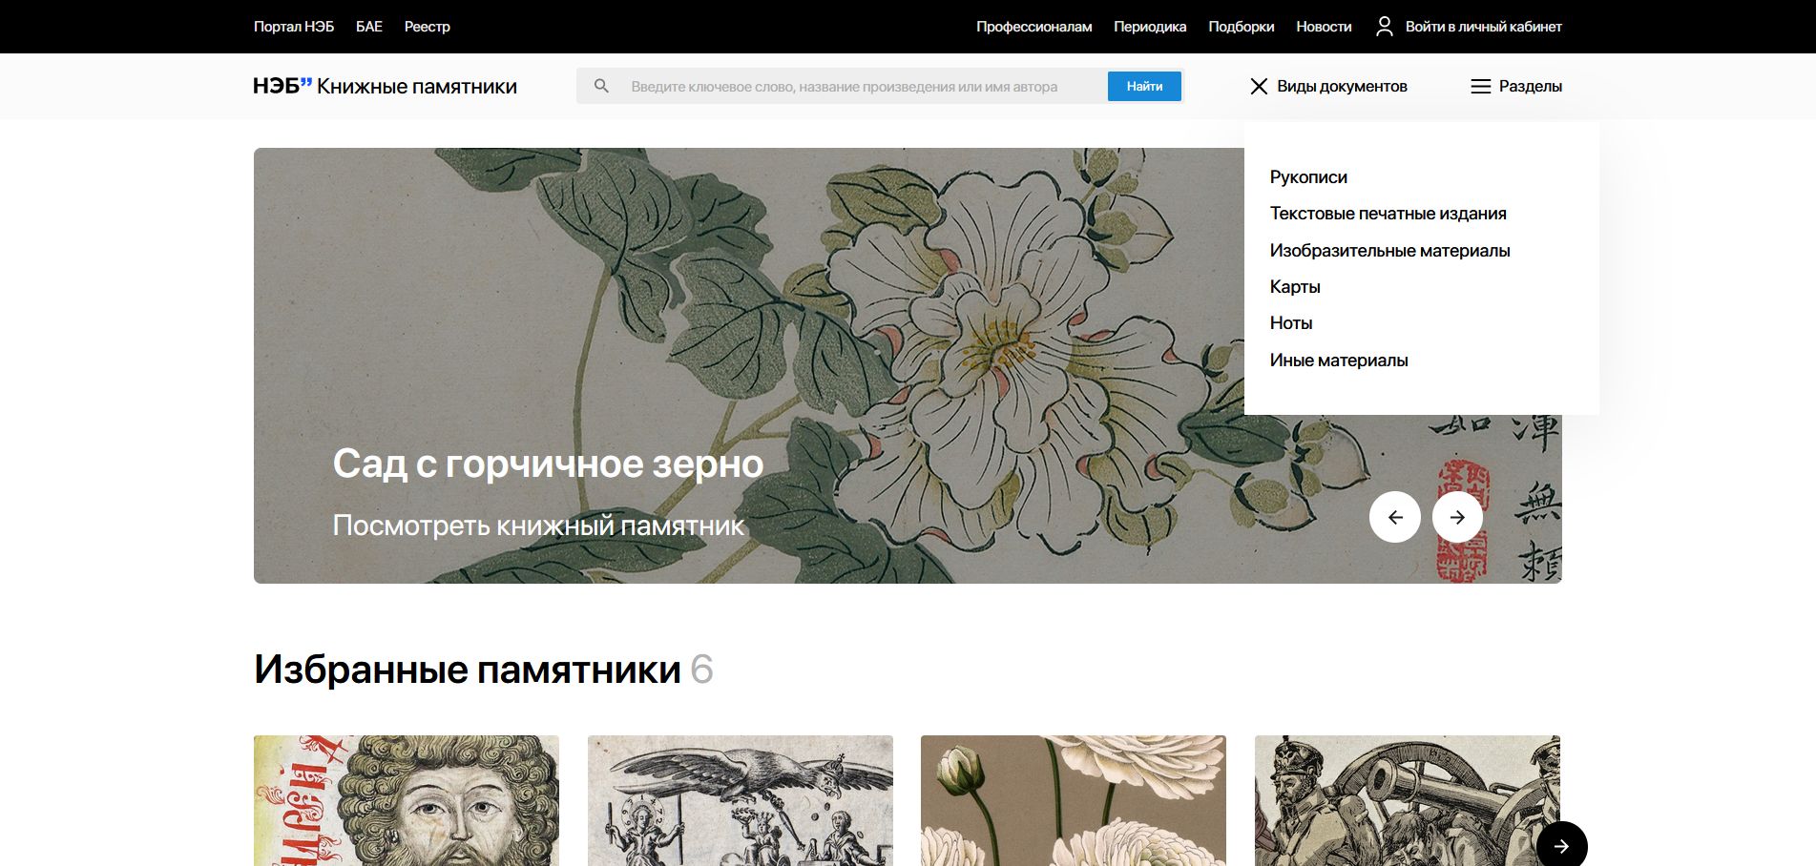This screenshot has height=866, width=1816.
Task: Click the user account icon
Action: pyautogui.click(x=1385, y=27)
